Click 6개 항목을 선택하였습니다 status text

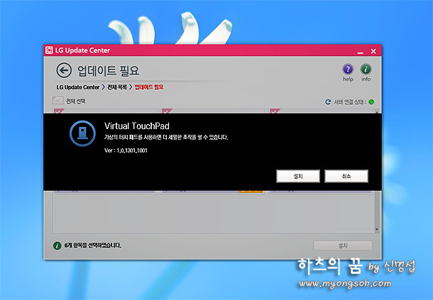pyautogui.click(x=92, y=245)
